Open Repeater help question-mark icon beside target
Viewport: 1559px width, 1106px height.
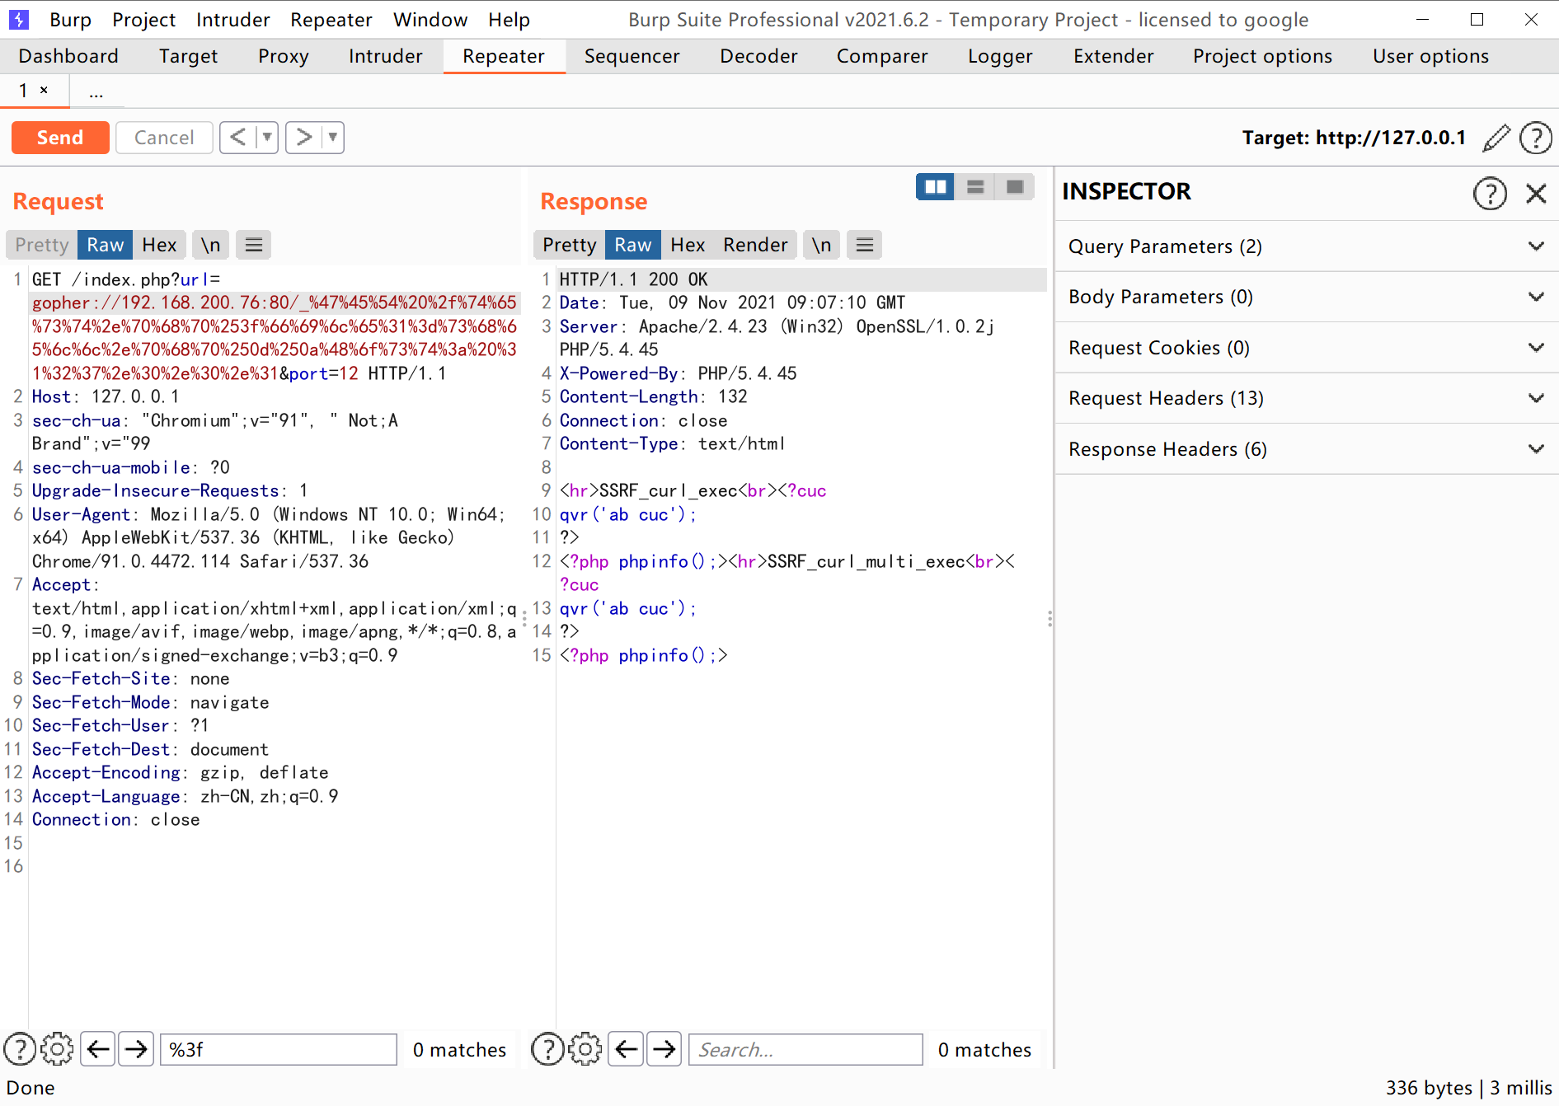click(x=1536, y=138)
